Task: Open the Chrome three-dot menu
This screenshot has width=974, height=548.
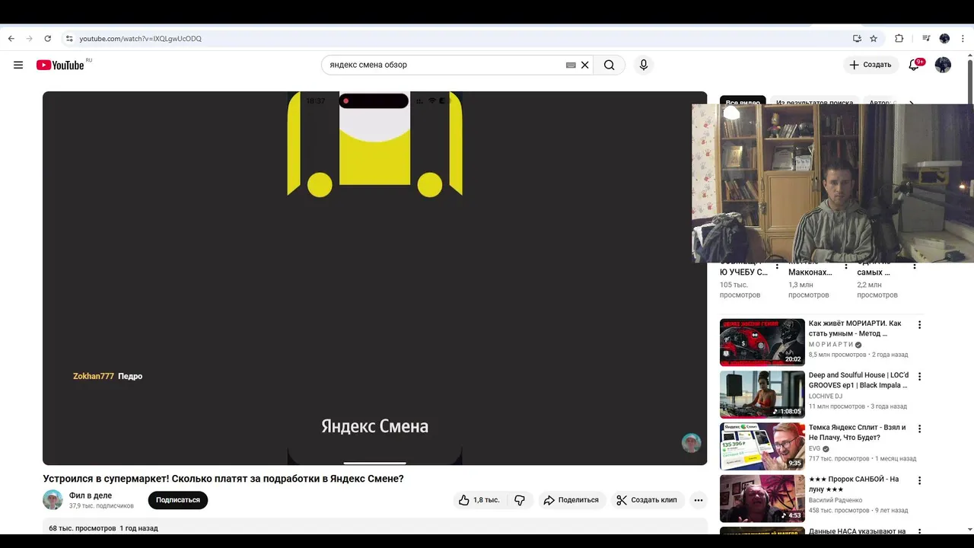Action: tap(963, 39)
